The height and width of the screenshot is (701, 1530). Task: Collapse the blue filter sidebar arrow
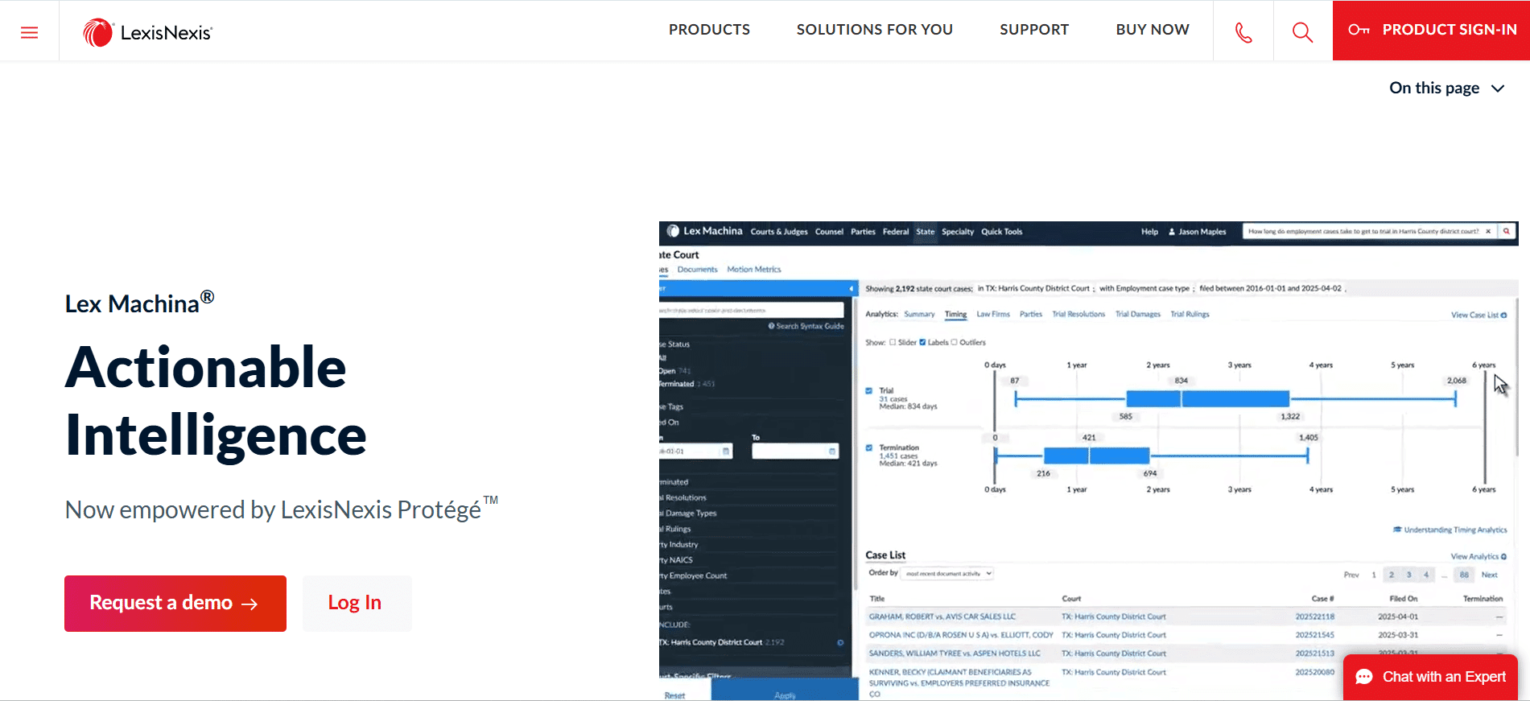click(852, 288)
